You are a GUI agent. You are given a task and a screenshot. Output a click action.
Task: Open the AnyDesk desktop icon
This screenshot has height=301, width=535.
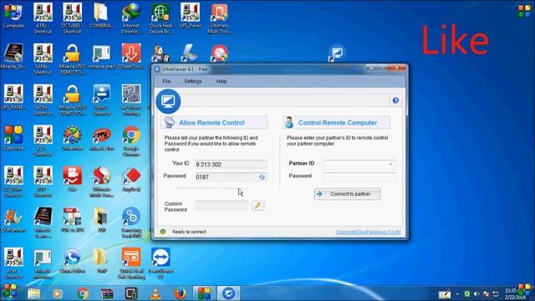131,179
